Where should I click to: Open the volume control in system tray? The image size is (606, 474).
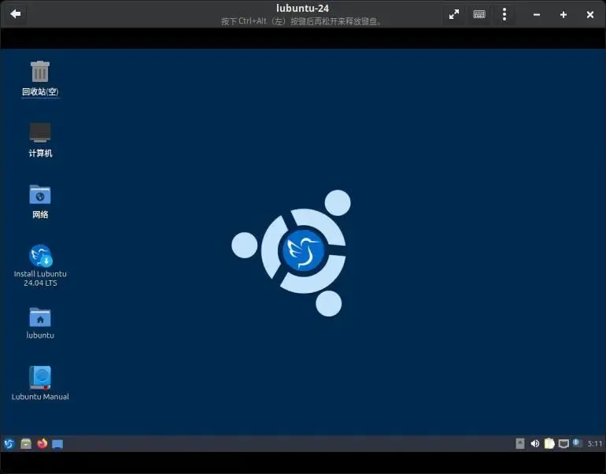click(535, 443)
